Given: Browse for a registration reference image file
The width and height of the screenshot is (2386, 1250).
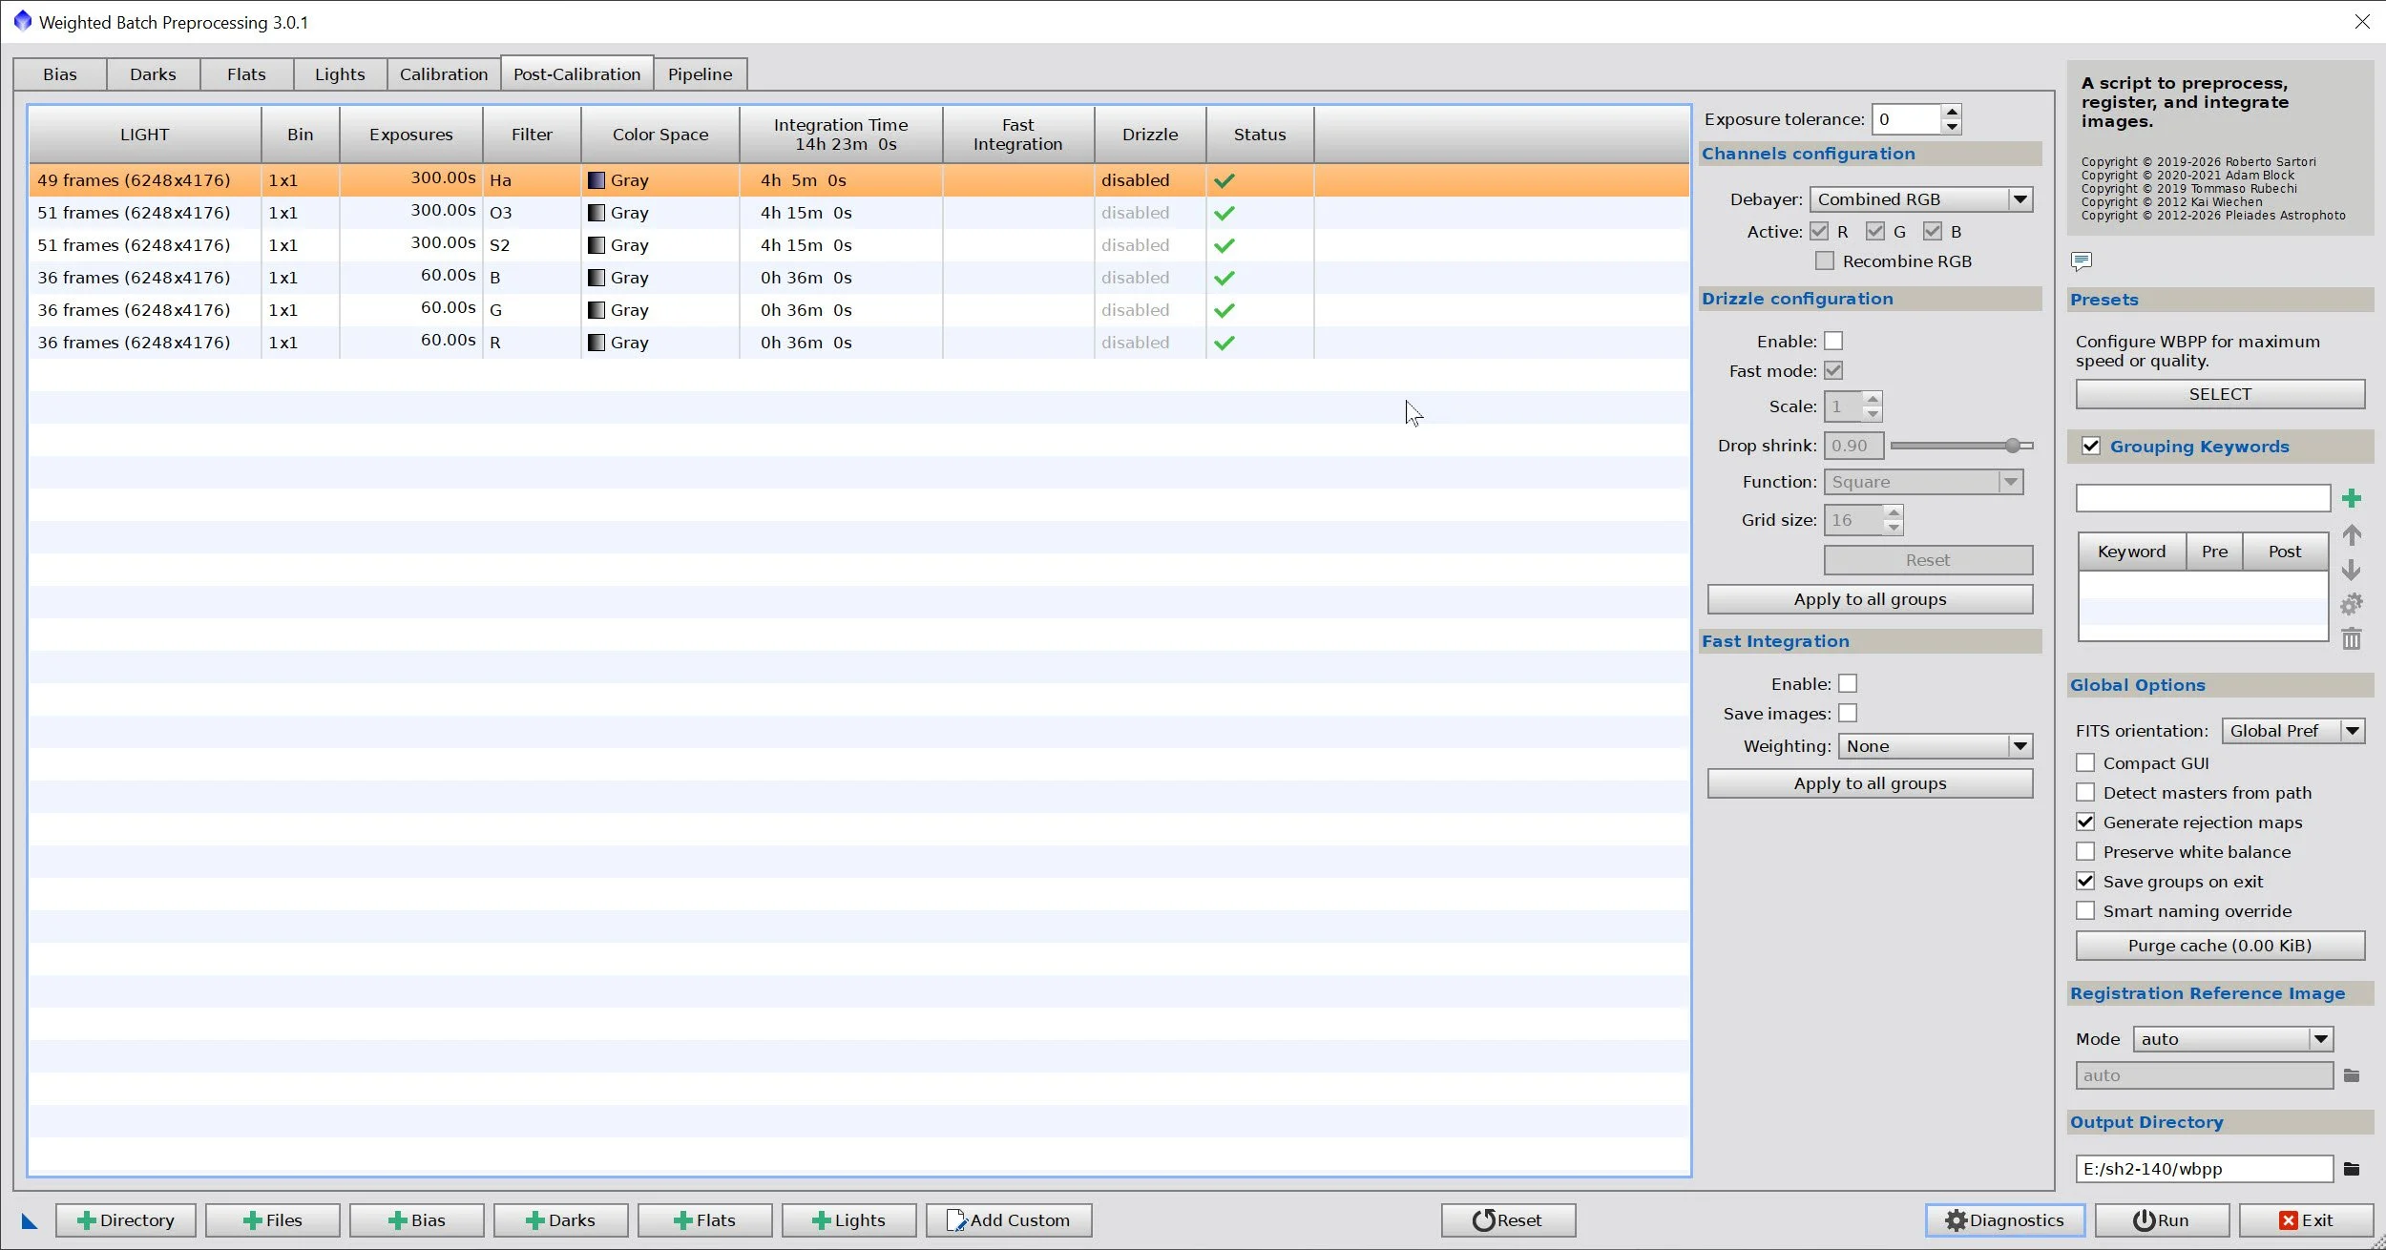Looking at the screenshot, I should point(2352,1075).
